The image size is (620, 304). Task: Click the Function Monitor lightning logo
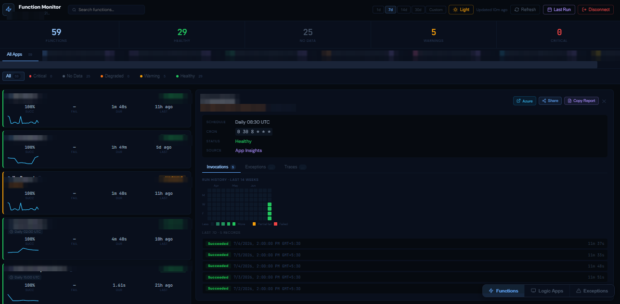[x=9, y=9]
